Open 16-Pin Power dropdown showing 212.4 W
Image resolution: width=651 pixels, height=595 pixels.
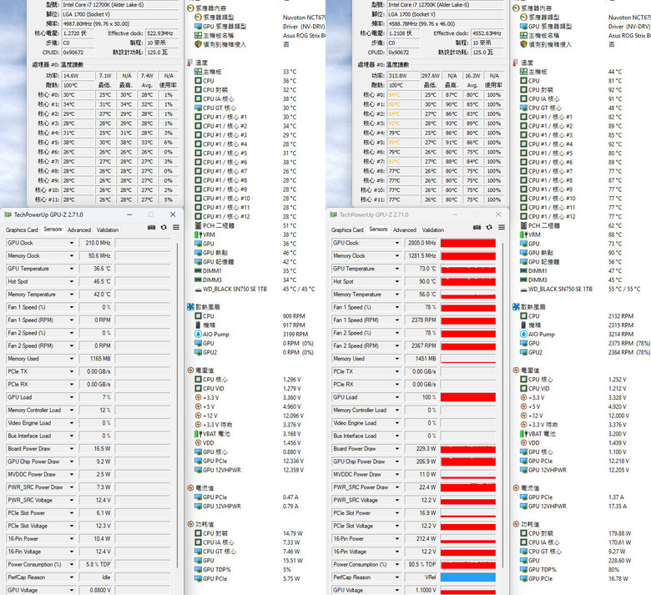tap(397, 538)
